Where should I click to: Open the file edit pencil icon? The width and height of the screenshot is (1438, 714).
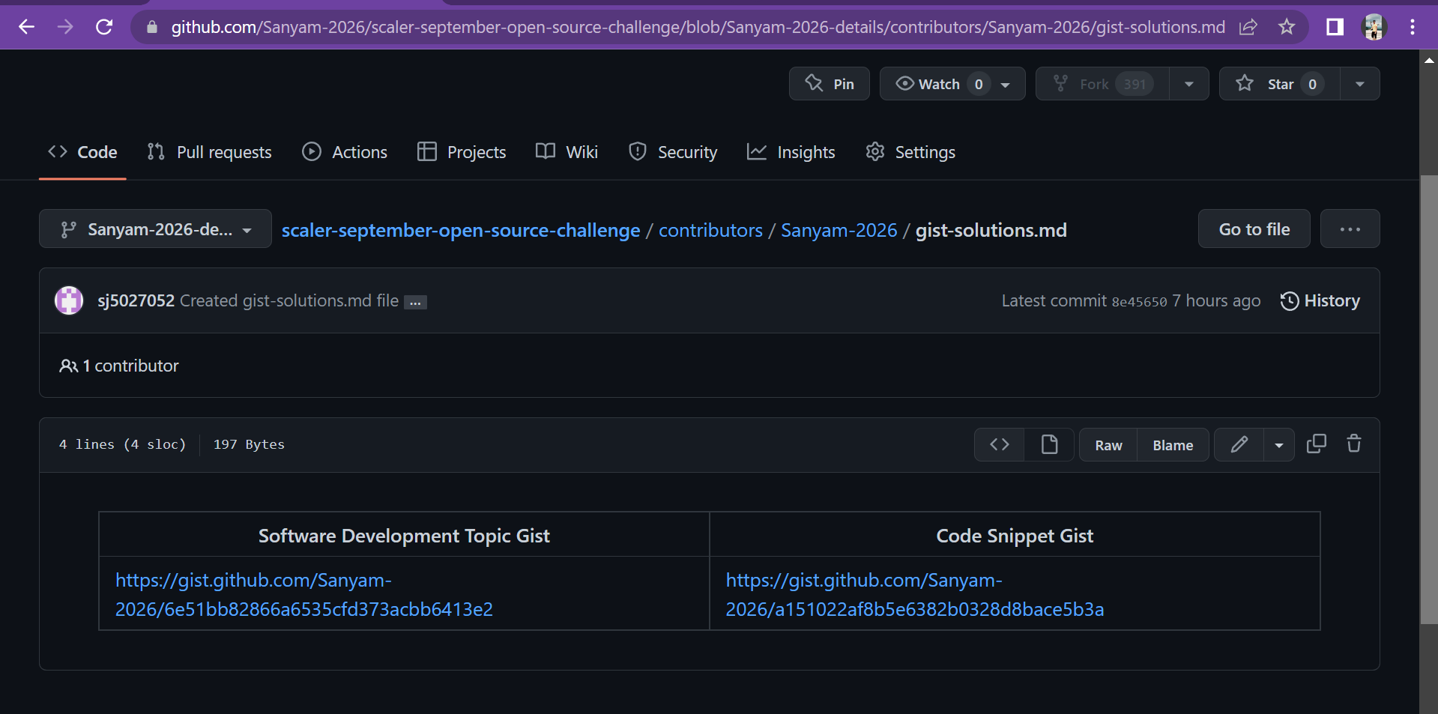pyautogui.click(x=1238, y=444)
